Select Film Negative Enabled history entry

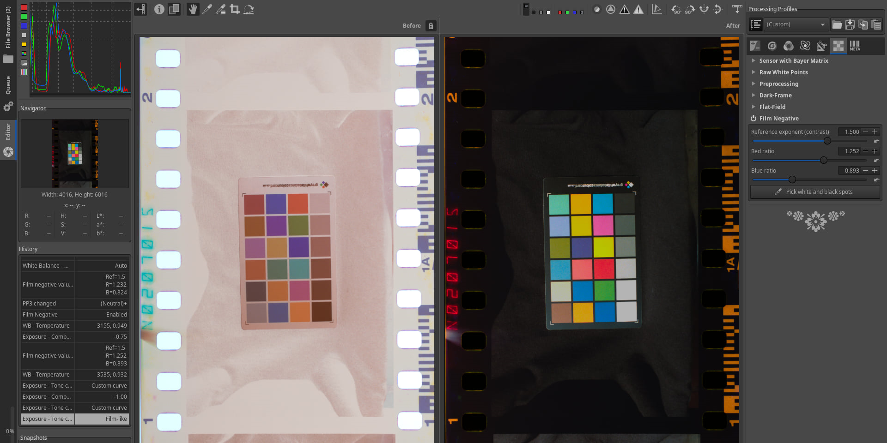point(74,315)
